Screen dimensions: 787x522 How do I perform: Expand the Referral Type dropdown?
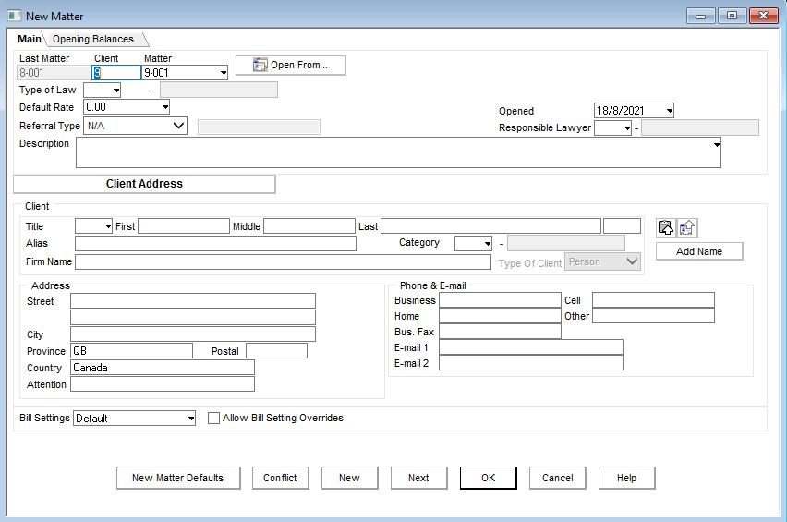click(178, 126)
